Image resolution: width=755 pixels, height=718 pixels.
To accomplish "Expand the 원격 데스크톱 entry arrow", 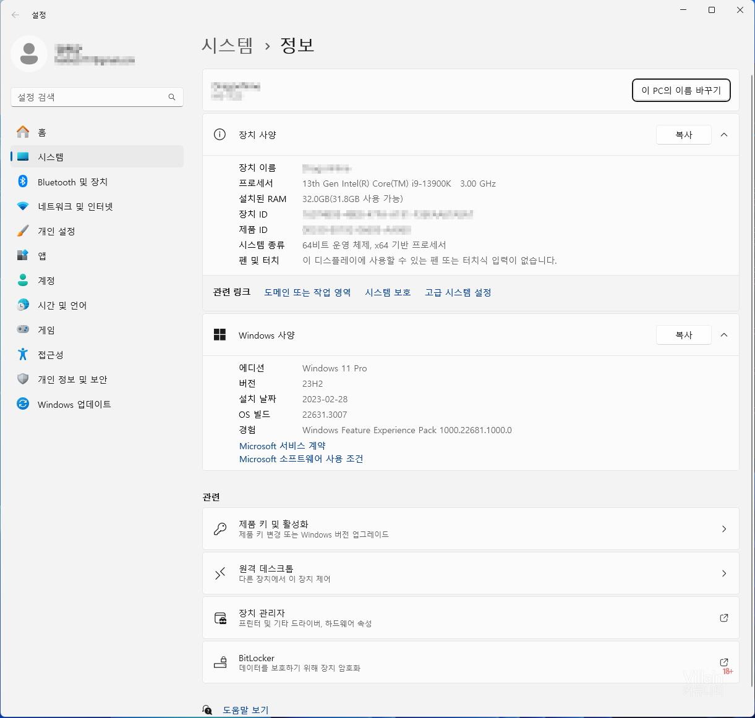I will pyautogui.click(x=724, y=573).
